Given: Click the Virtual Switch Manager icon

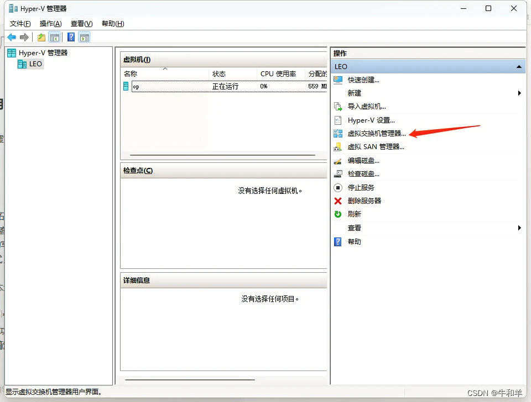Looking at the screenshot, I should [338, 134].
